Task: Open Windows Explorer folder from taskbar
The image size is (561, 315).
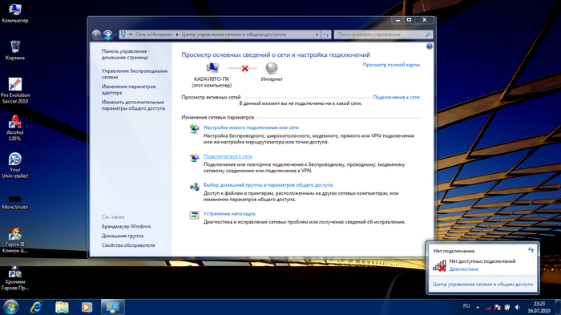Action: pos(62,307)
